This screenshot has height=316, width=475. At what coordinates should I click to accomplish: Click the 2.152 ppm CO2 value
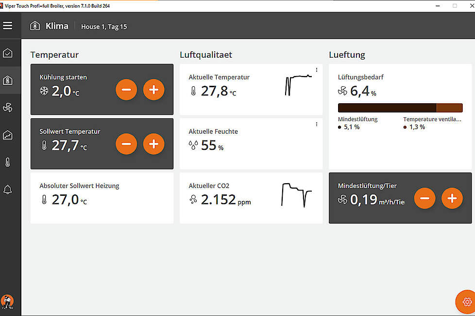[226, 200]
